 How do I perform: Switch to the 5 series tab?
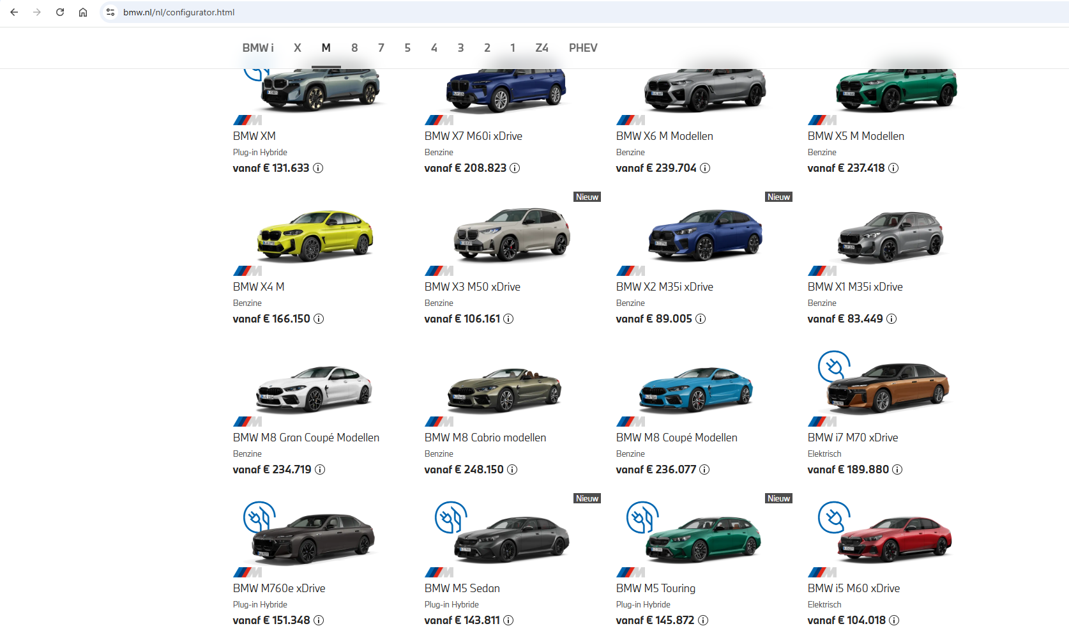coord(407,48)
